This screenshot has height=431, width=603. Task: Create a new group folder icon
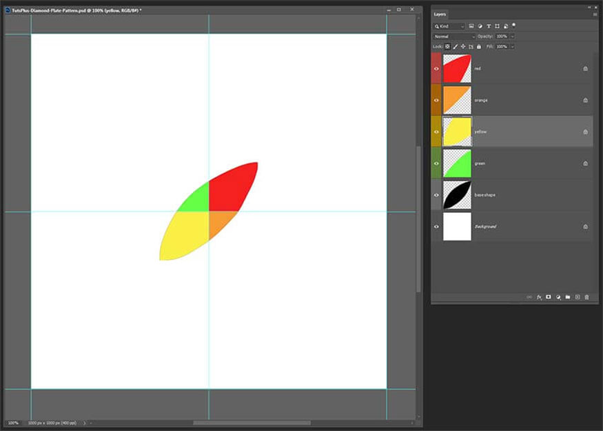[568, 297]
